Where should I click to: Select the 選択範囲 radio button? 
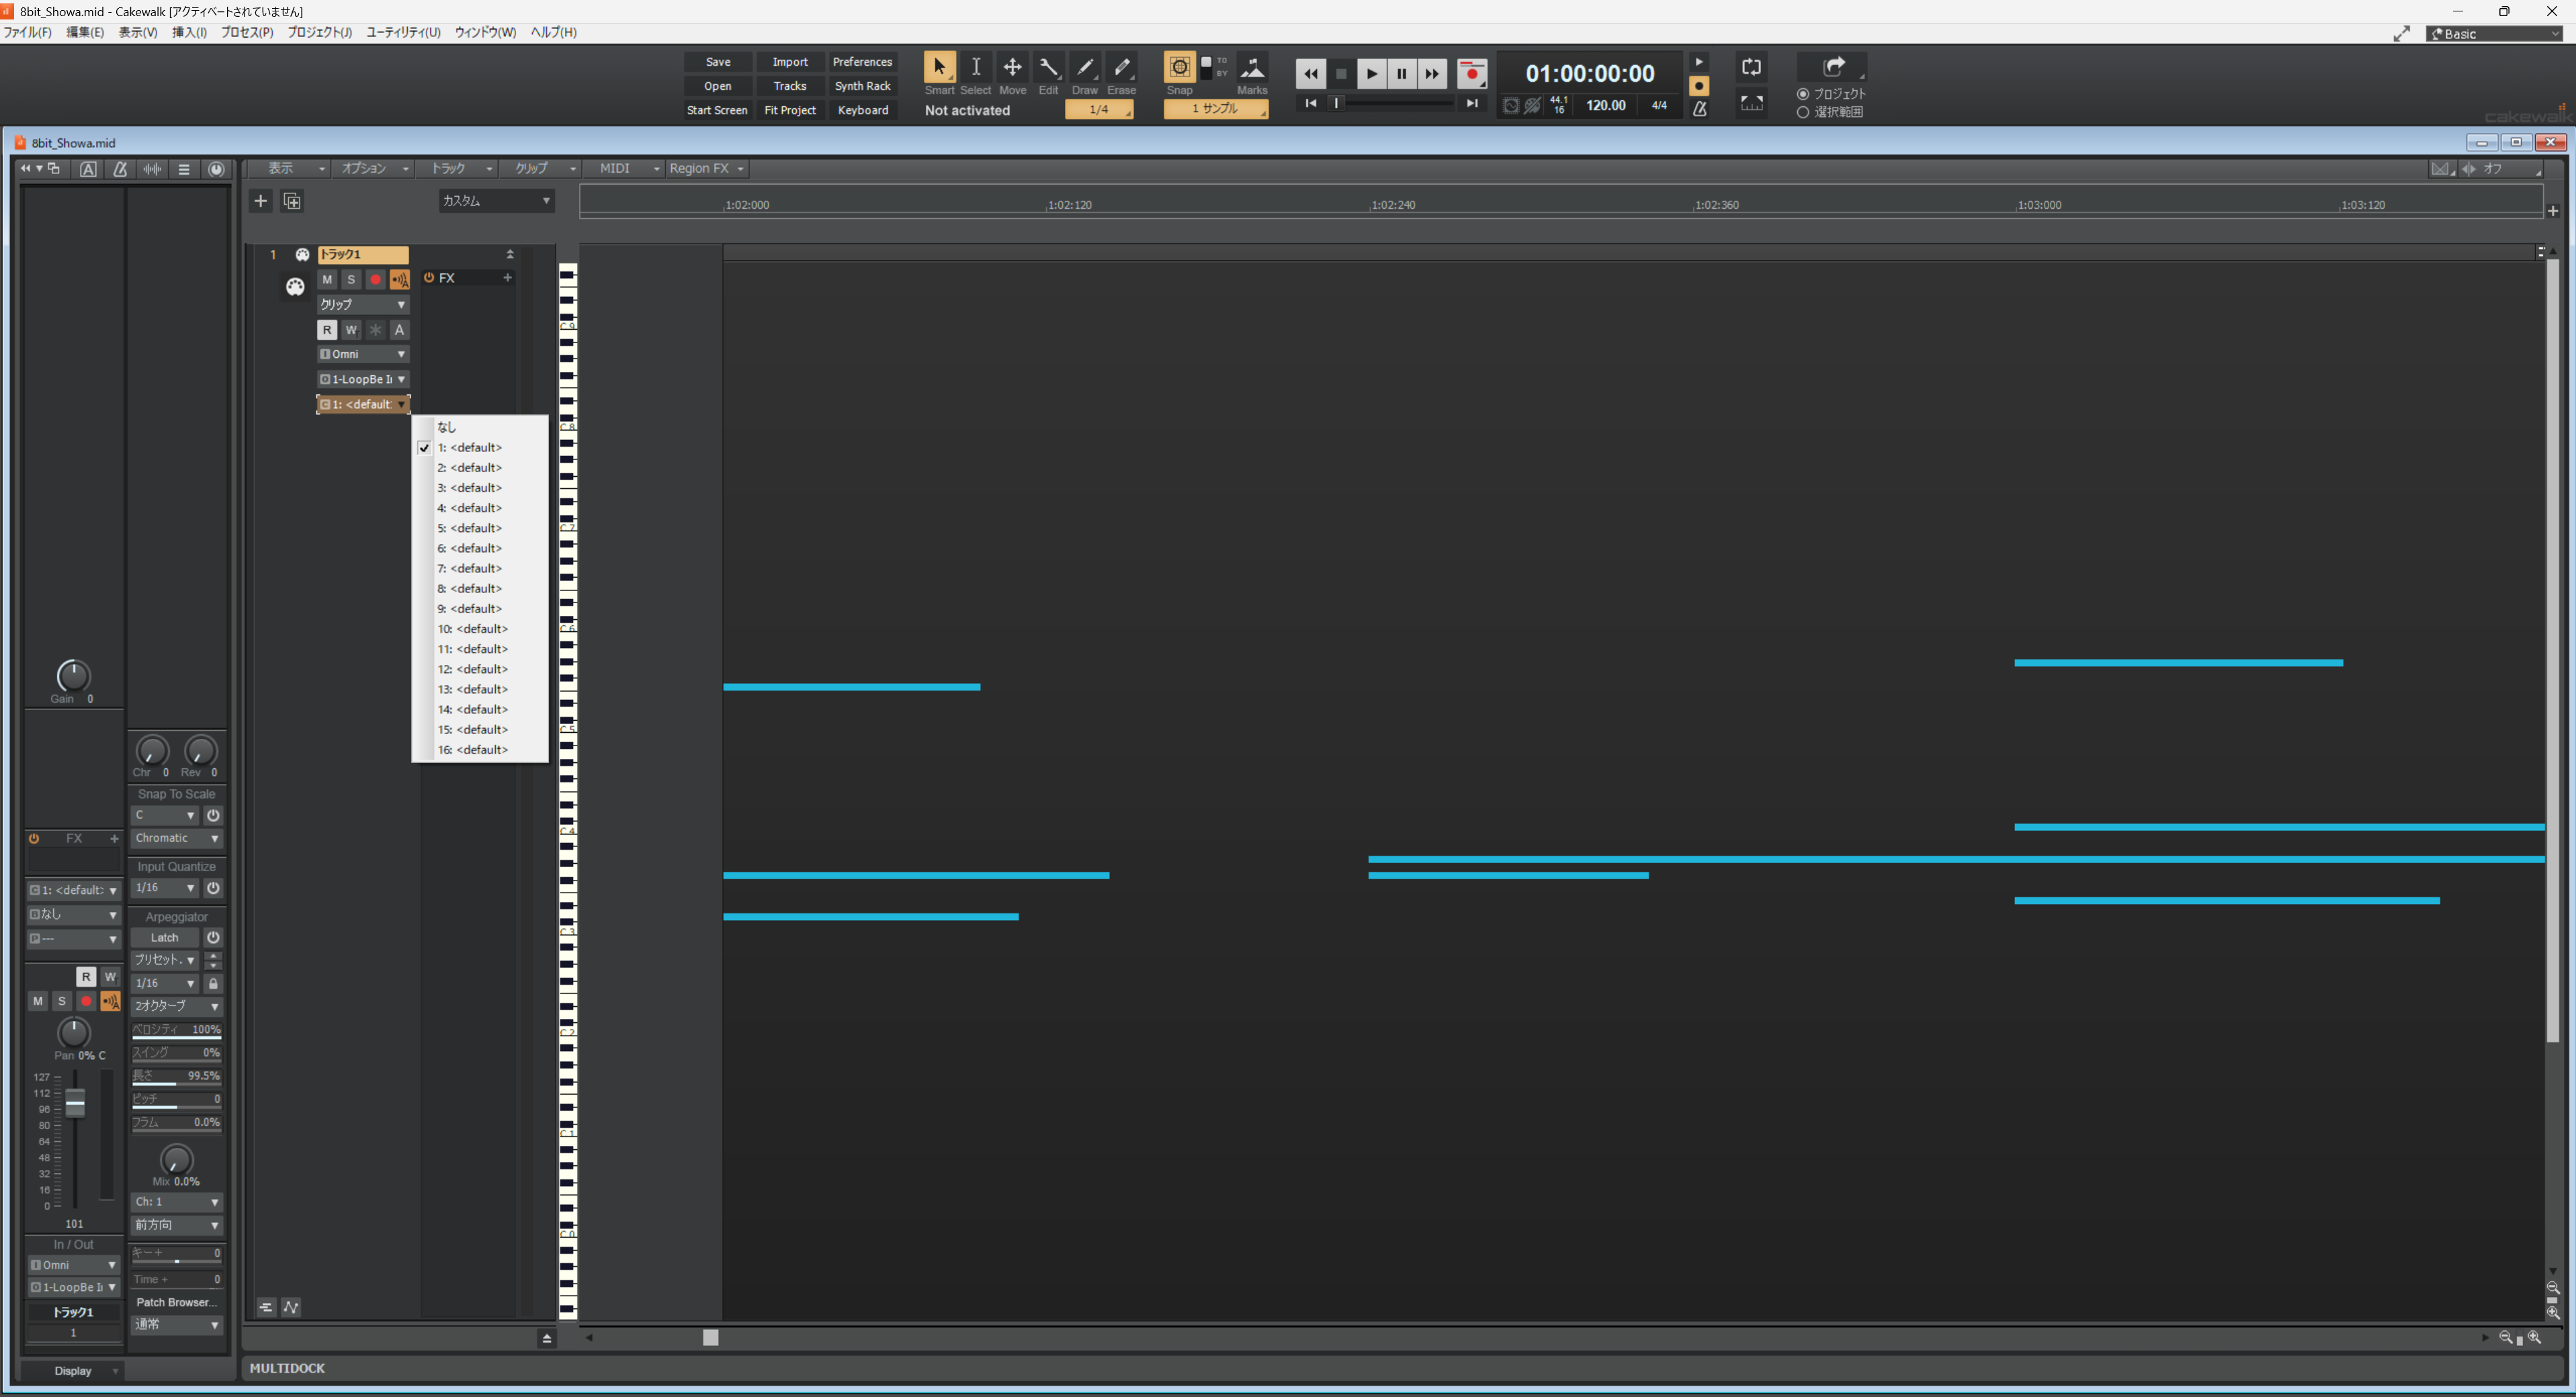[1803, 112]
